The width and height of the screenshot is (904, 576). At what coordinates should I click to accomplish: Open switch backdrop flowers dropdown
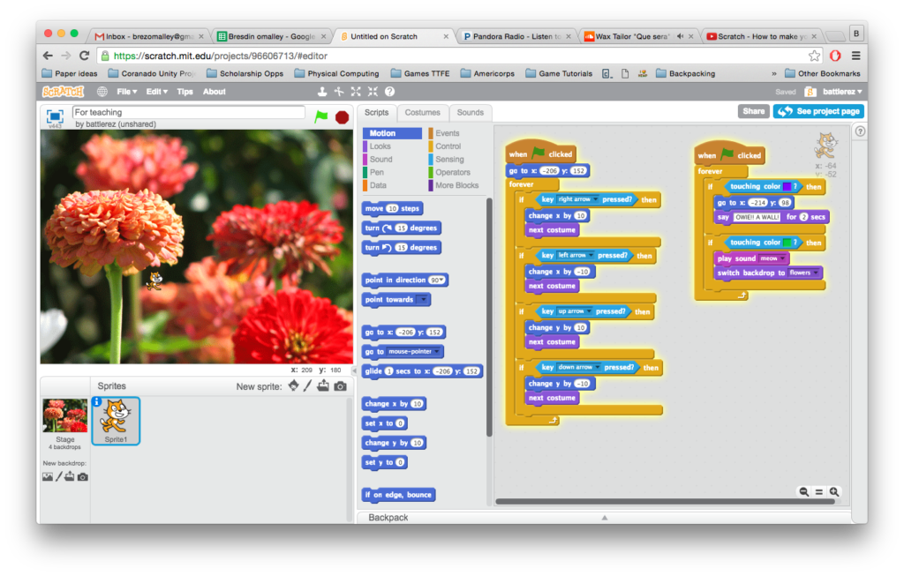coord(803,273)
